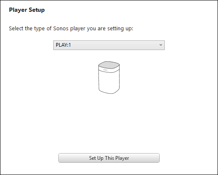
Task: Click the status light on the speaker image
Action: coord(105,70)
